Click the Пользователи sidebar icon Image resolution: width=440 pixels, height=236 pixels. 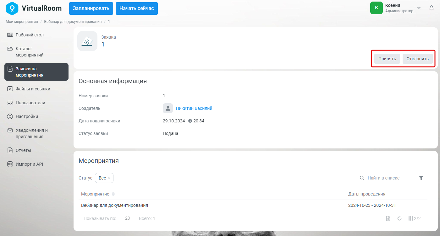10,103
